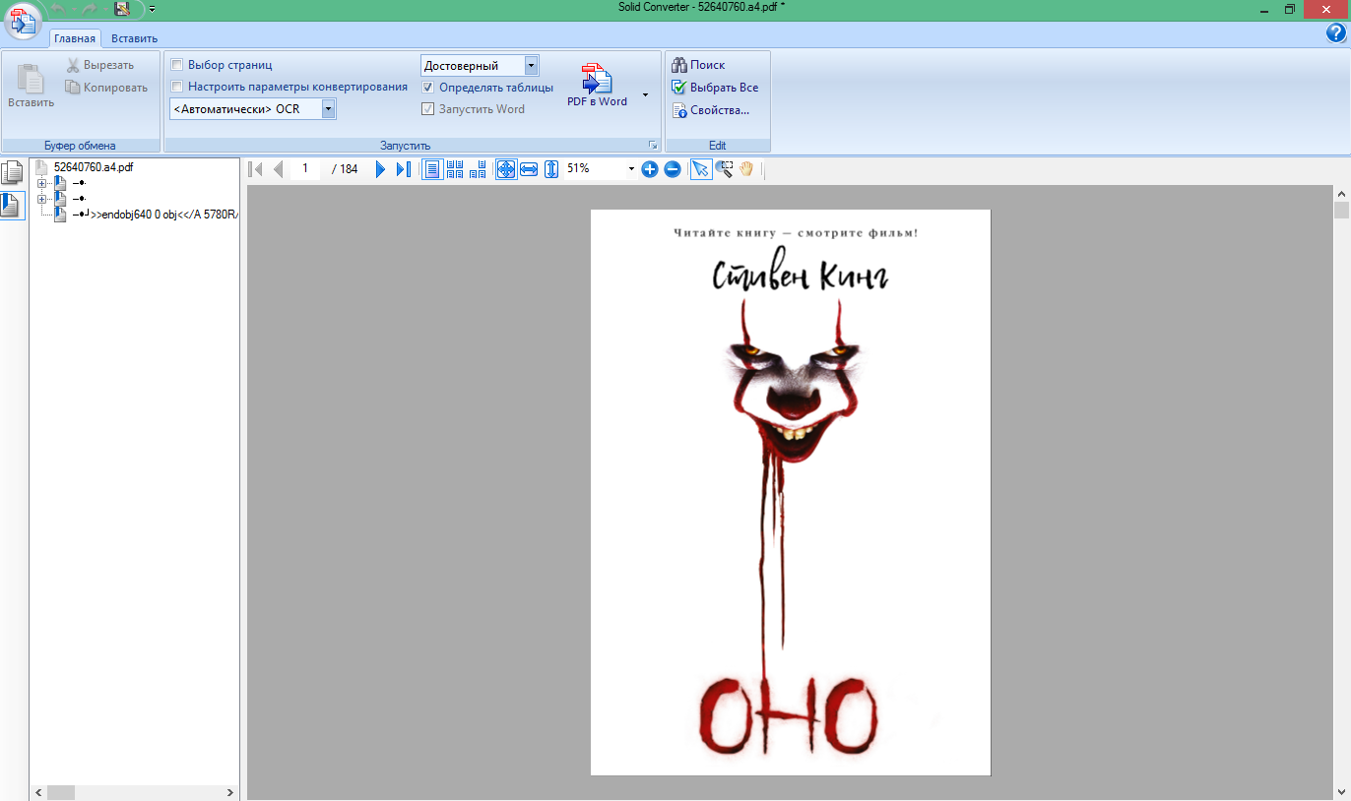Screen dimensions: 1351x801
Task: Click document vertical scrollbar up arrow
Action: 1341,193
